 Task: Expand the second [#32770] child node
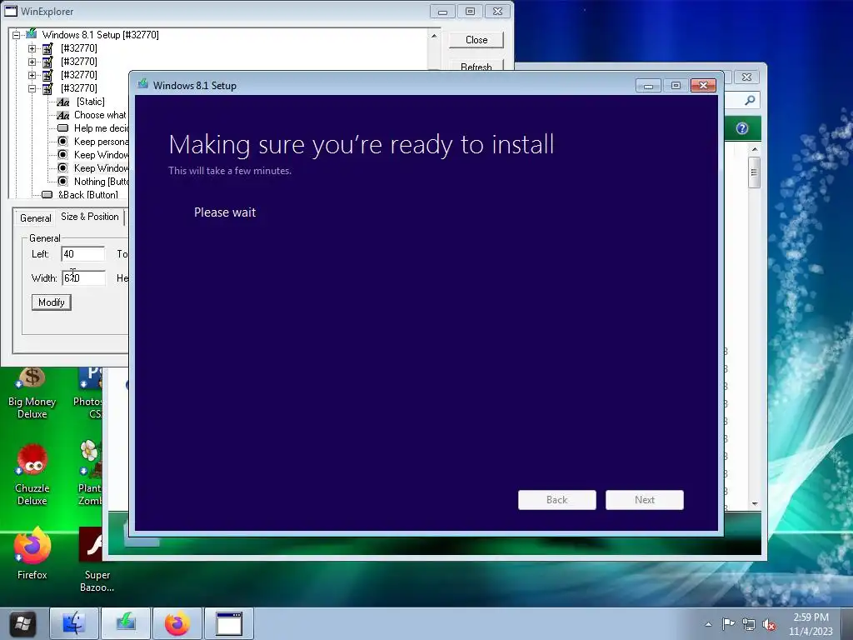pyautogui.click(x=32, y=62)
